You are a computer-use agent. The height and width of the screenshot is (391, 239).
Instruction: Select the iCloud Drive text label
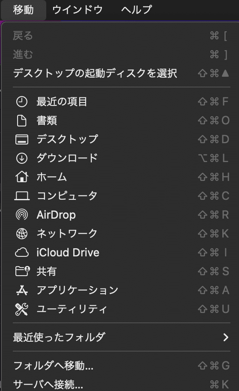coord(68,253)
